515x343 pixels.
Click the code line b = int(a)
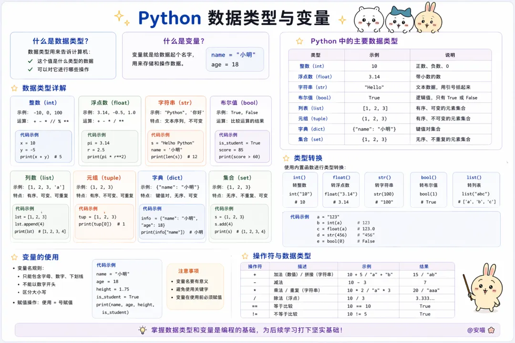(329, 222)
